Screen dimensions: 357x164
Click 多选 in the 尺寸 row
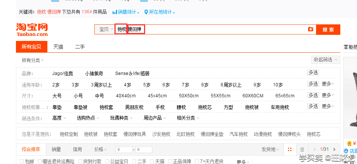click(x=313, y=95)
